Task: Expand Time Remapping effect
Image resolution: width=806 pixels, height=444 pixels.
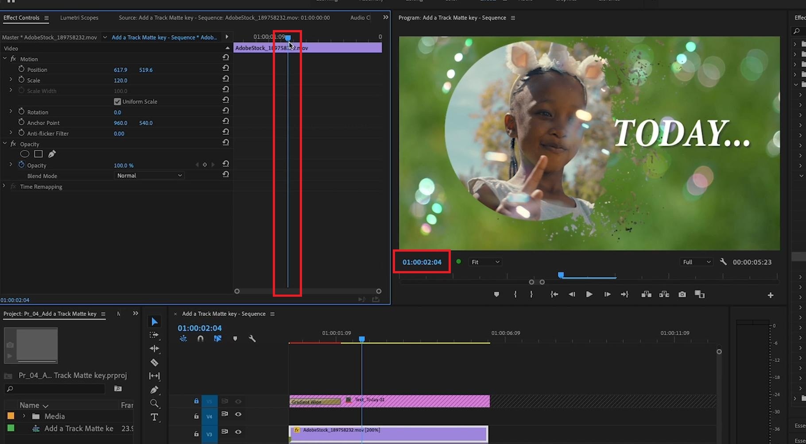Action: 4,186
